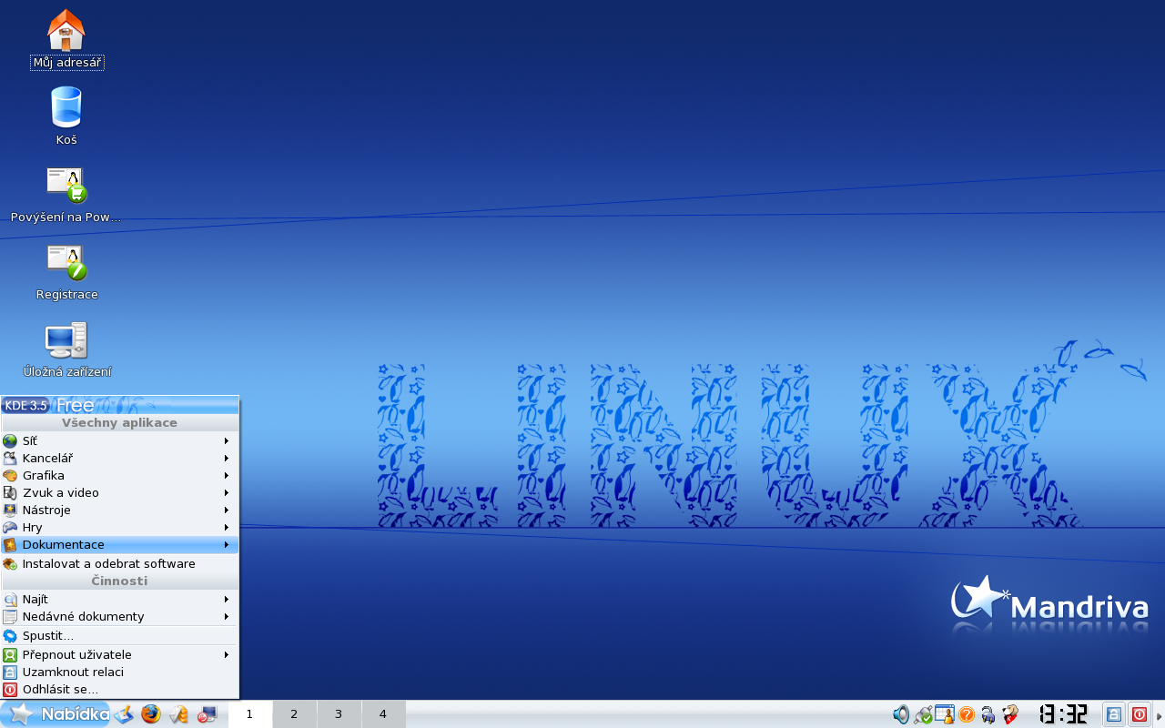Image resolution: width=1165 pixels, height=728 pixels.
Task: Click the blue lock applet tray icon
Action: pyautogui.click(x=988, y=715)
